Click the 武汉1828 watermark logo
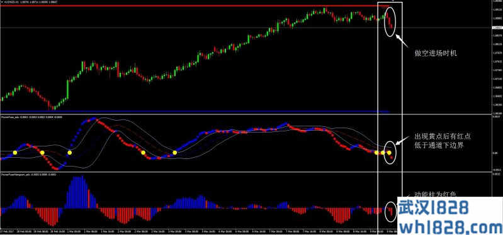This screenshot has height=235, width=503. pos(434,207)
